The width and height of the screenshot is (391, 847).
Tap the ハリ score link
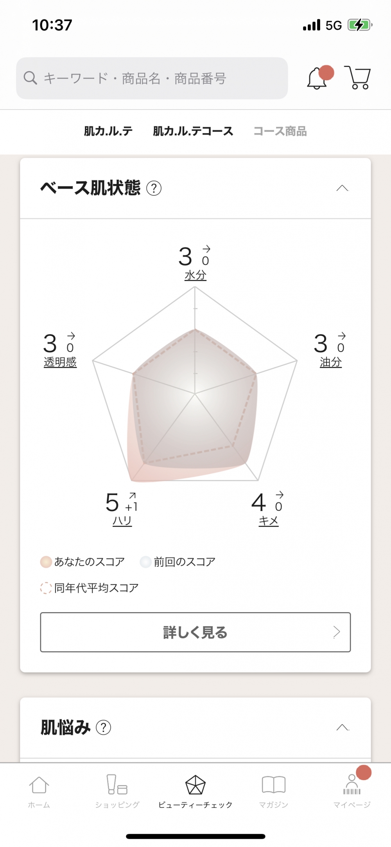[x=122, y=521]
